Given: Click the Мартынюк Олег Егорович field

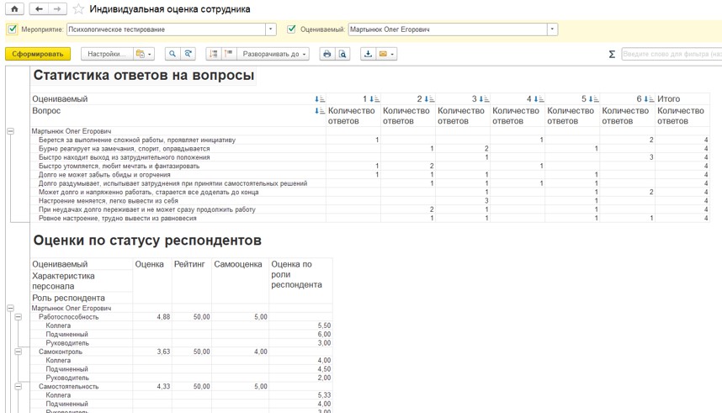Looking at the screenshot, I should click(x=448, y=29).
